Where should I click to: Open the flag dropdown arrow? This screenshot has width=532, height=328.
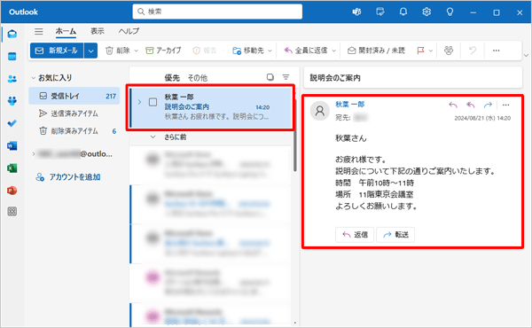(431, 51)
